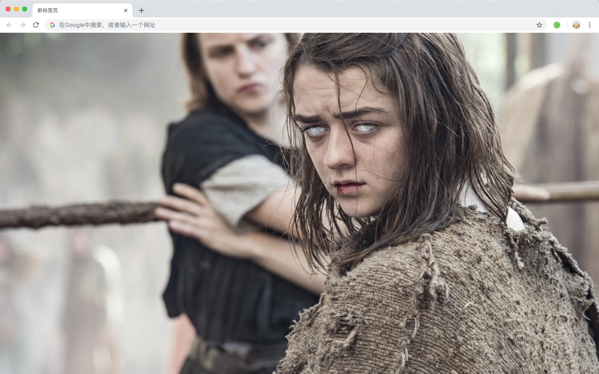Select the 新标签页 tab
Image resolution: width=599 pixels, height=374 pixels.
coord(82,10)
